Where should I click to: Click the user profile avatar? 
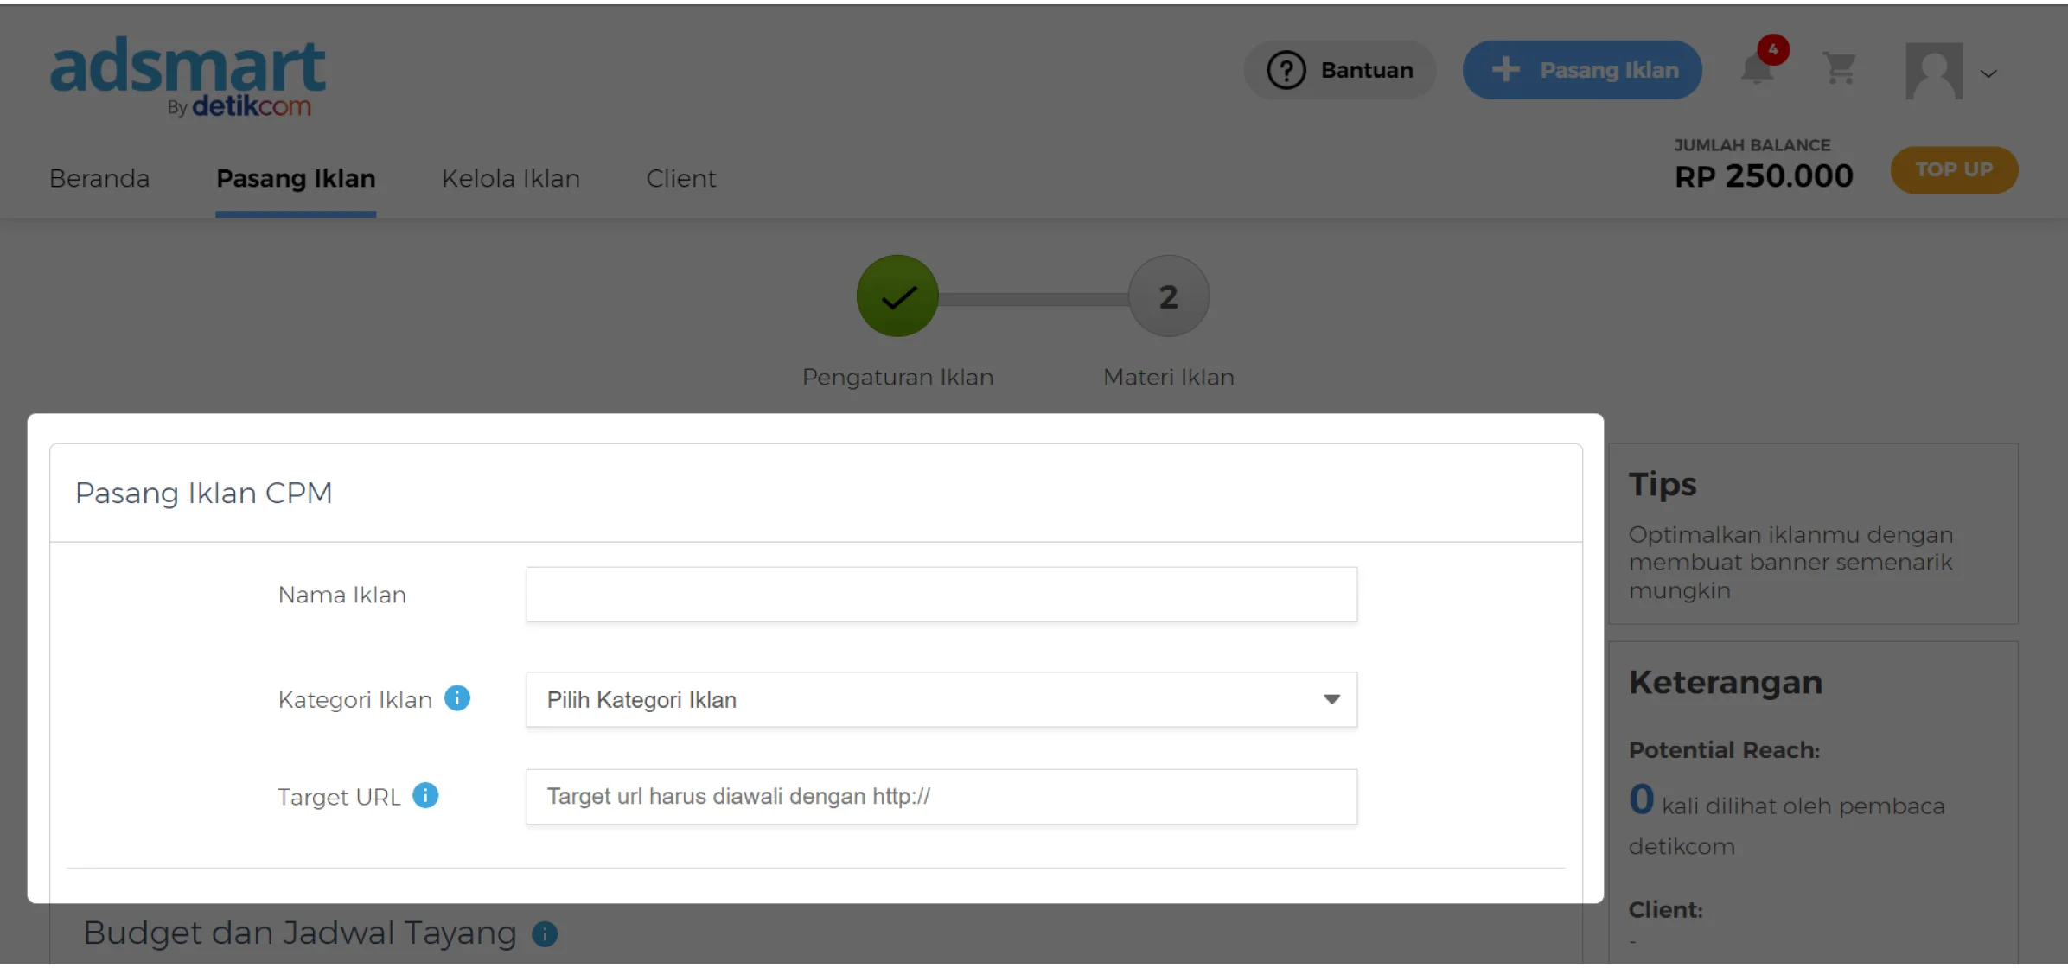[1934, 71]
